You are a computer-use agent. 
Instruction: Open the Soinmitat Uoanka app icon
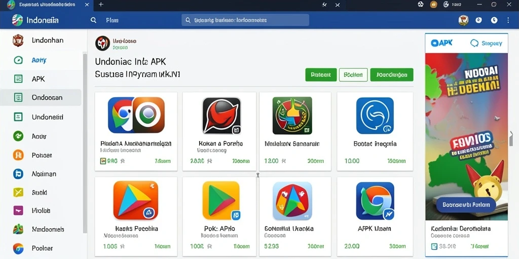pyautogui.click(x=292, y=201)
